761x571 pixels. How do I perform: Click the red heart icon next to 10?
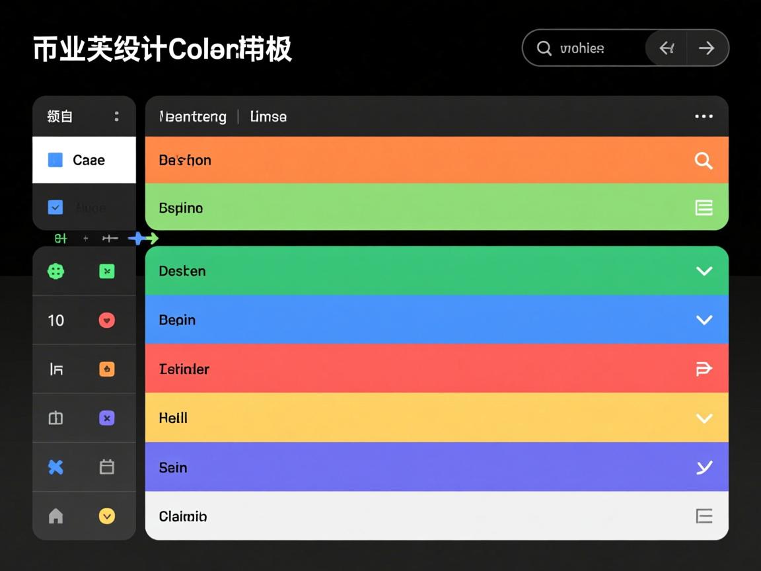[x=107, y=320]
